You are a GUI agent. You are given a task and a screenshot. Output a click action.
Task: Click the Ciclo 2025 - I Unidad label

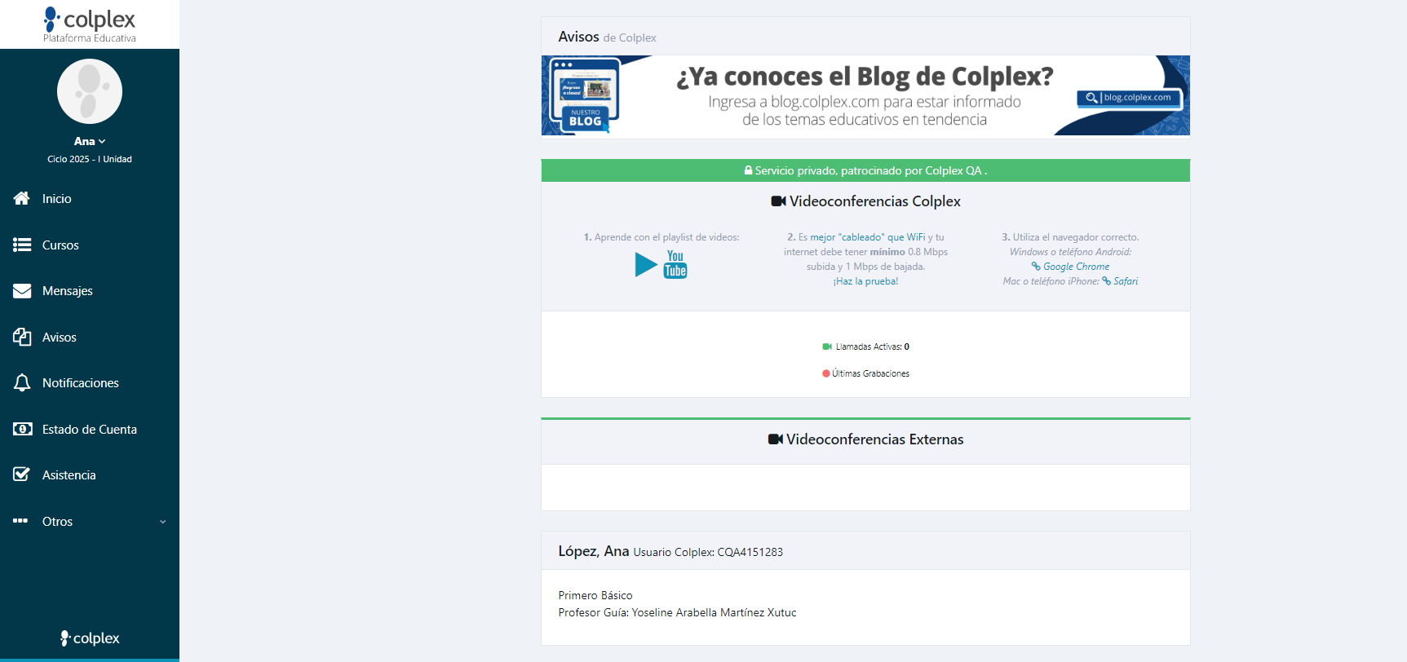[x=90, y=159]
